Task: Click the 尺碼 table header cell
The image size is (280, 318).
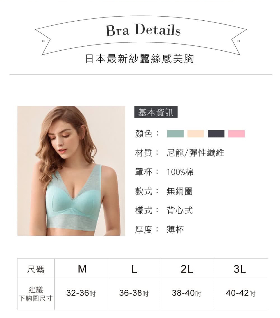Action: (36, 268)
